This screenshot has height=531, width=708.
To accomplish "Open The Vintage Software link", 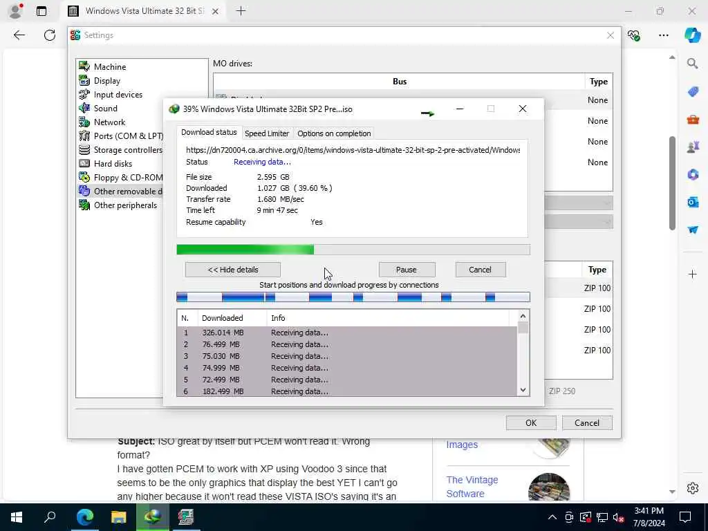I will (472, 487).
